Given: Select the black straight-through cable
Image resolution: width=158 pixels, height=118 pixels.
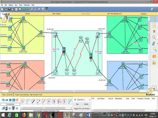Looking at the screenshot, I should click(x=33, y=102).
